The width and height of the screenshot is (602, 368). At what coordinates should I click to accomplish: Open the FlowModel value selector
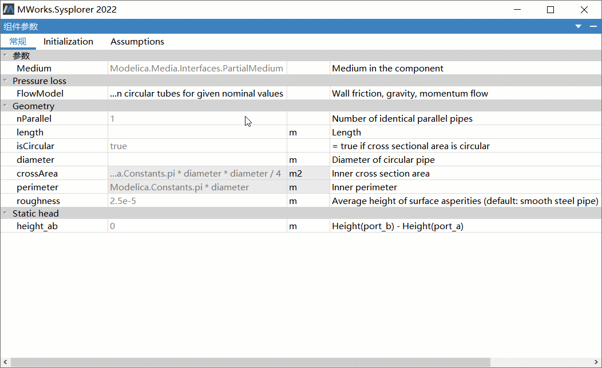[197, 93]
